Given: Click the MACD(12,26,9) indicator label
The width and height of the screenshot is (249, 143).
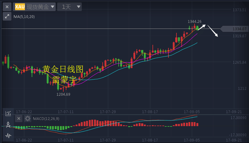Looking at the screenshot, I should pyautogui.click(x=46, y=118).
